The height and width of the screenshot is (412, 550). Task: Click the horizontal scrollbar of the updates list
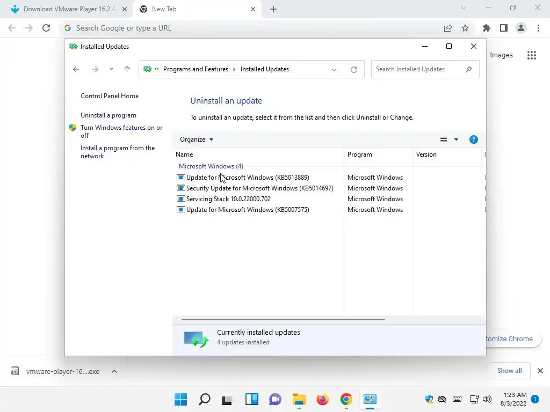(x=283, y=320)
